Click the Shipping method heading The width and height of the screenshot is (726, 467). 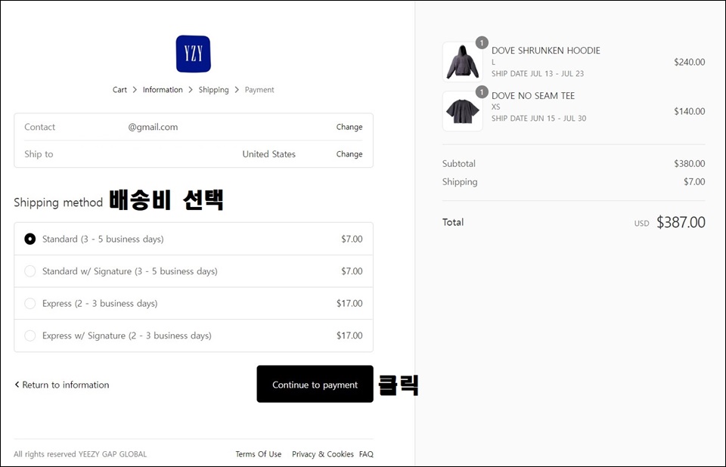[58, 203]
